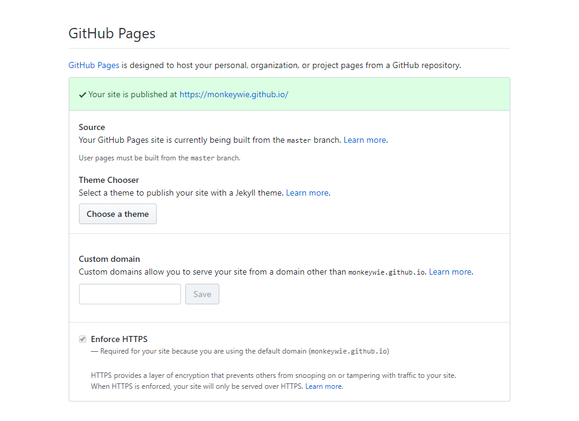Open the published site URL monkeywie.github.io link
This screenshot has width=579, height=421.
233,94
